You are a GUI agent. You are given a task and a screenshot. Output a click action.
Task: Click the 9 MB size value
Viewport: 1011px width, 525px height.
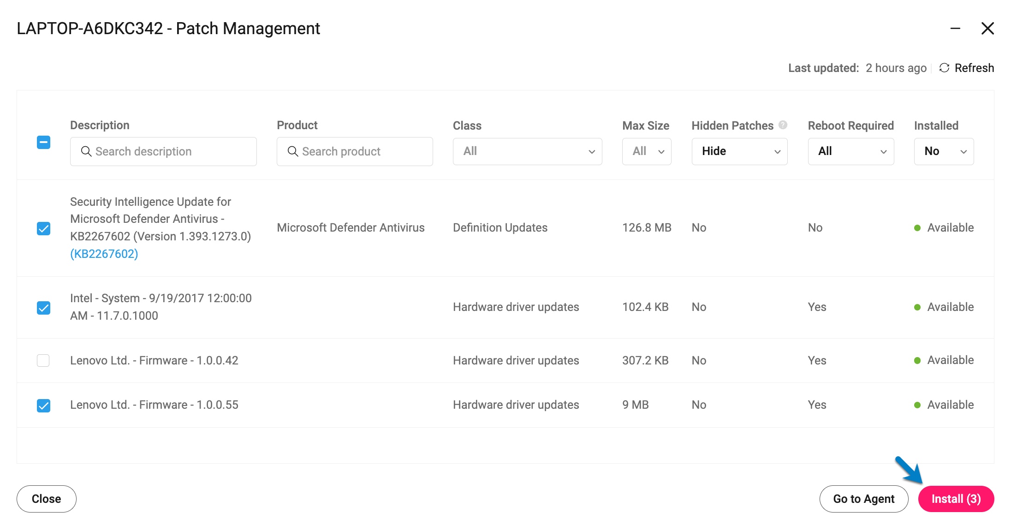click(636, 405)
